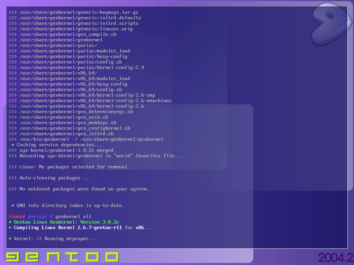Image resolution: width=354 pixels, height=265 pixels.
Task: Click the 'genkernel all' command text
Action: point(73,217)
